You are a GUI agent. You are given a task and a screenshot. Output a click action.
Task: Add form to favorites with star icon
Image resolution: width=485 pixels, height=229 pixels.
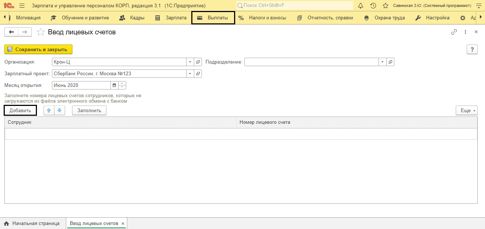pyautogui.click(x=41, y=32)
